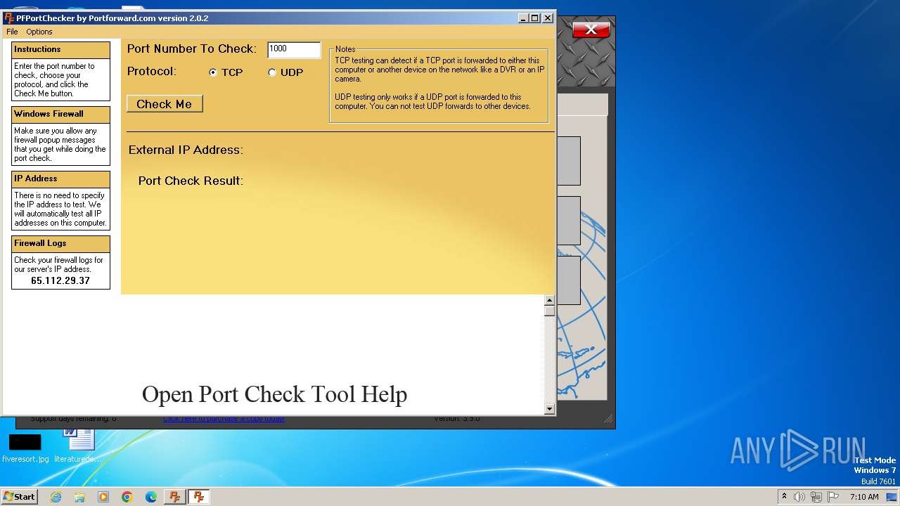Click the Port Check Result label

coord(191,181)
